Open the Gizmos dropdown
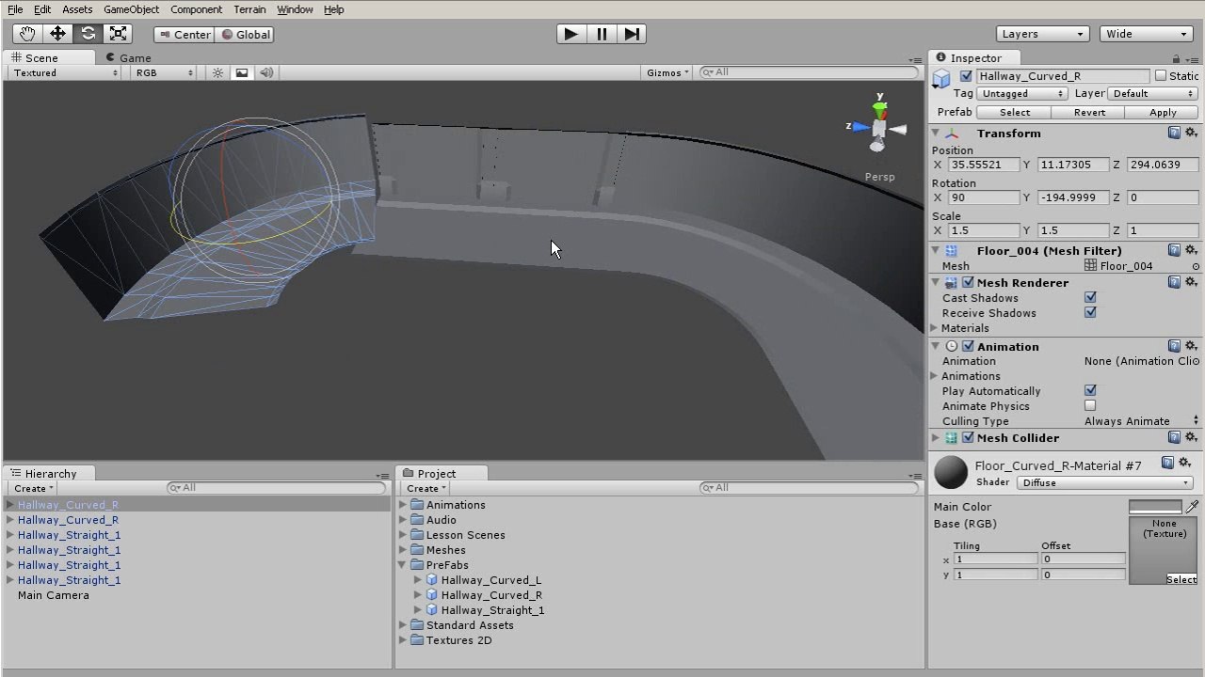 click(x=667, y=72)
